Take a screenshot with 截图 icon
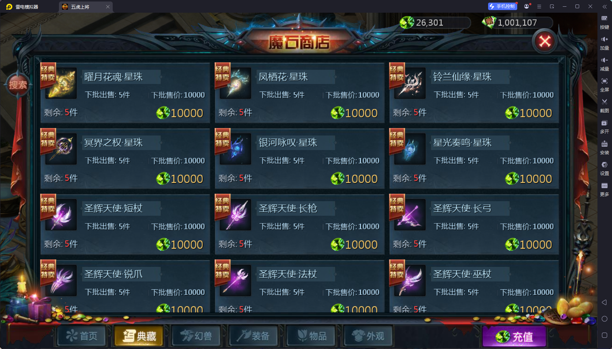Viewport: 612px width, 349px height. [x=605, y=106]
